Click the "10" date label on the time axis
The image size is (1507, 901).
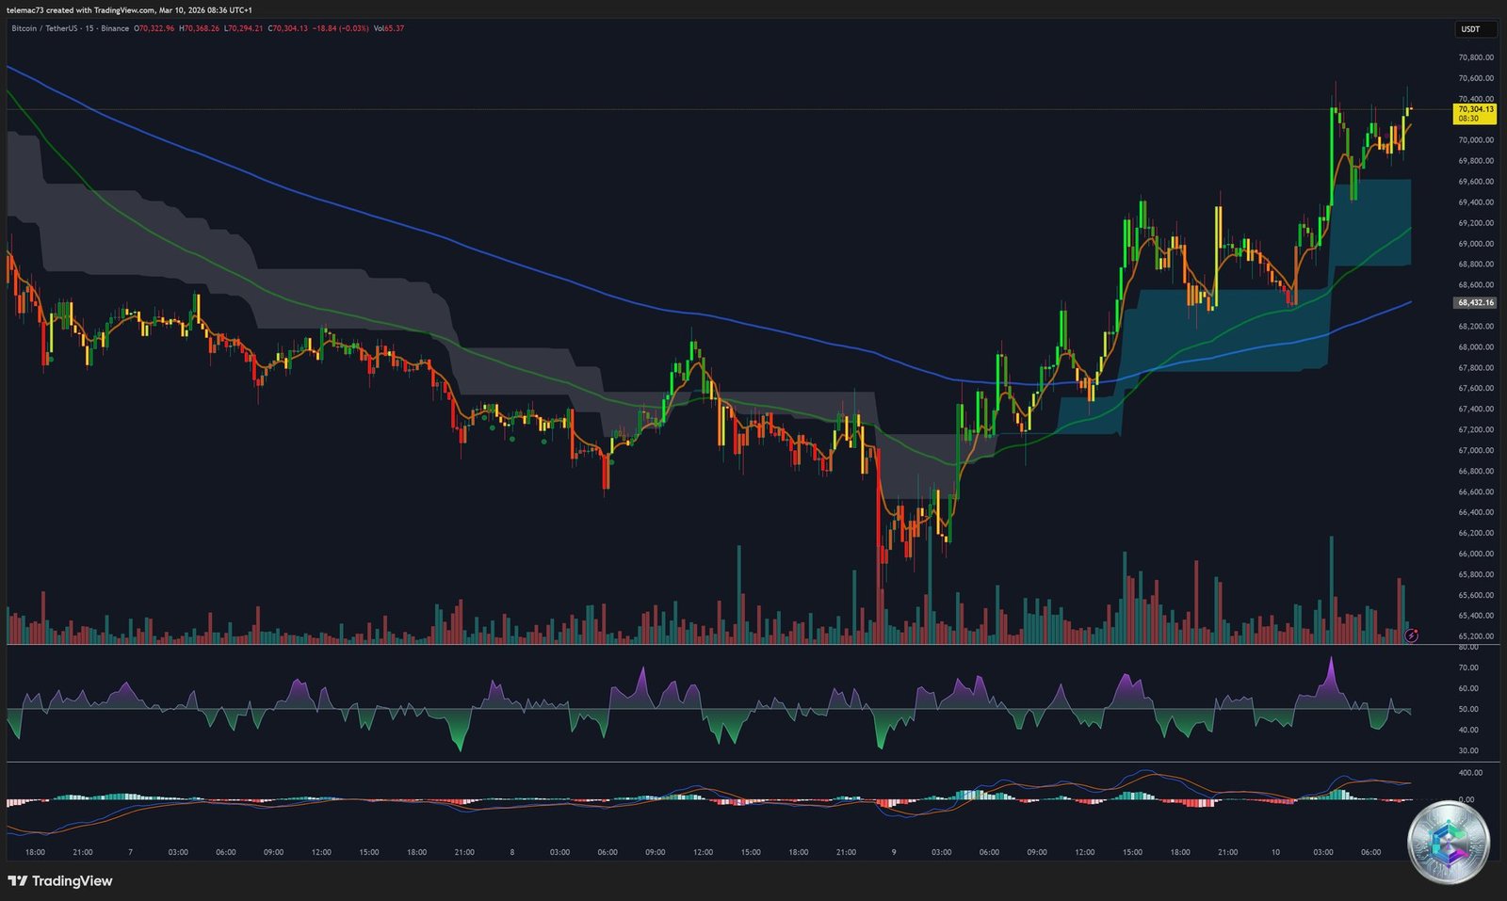coord(1273,852)
